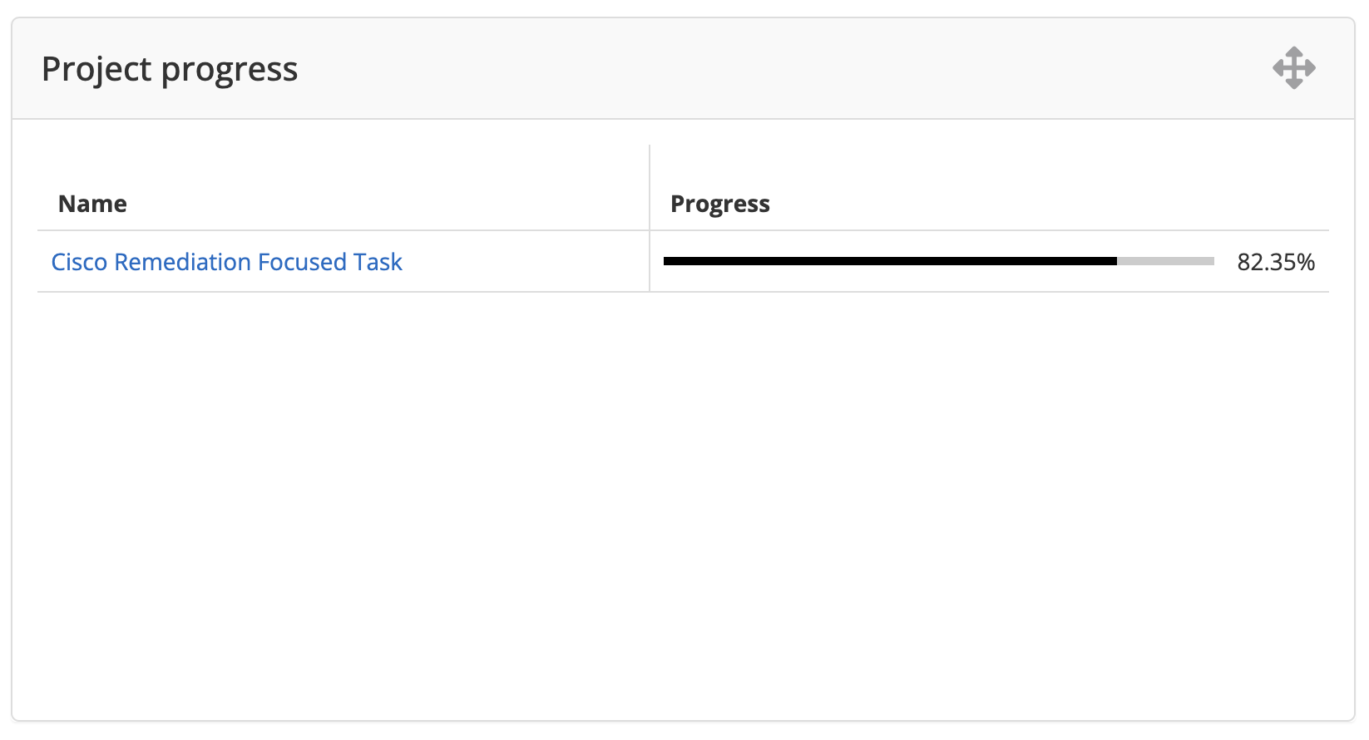
Task: Click the filled black portion of the progress bar
Action: point(890,261)
